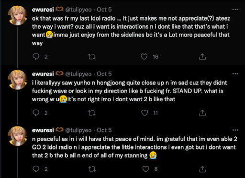The width and height of the screenshot is (245, 178).
Task: Open more options on the first tweet
Action: (235, 10)
